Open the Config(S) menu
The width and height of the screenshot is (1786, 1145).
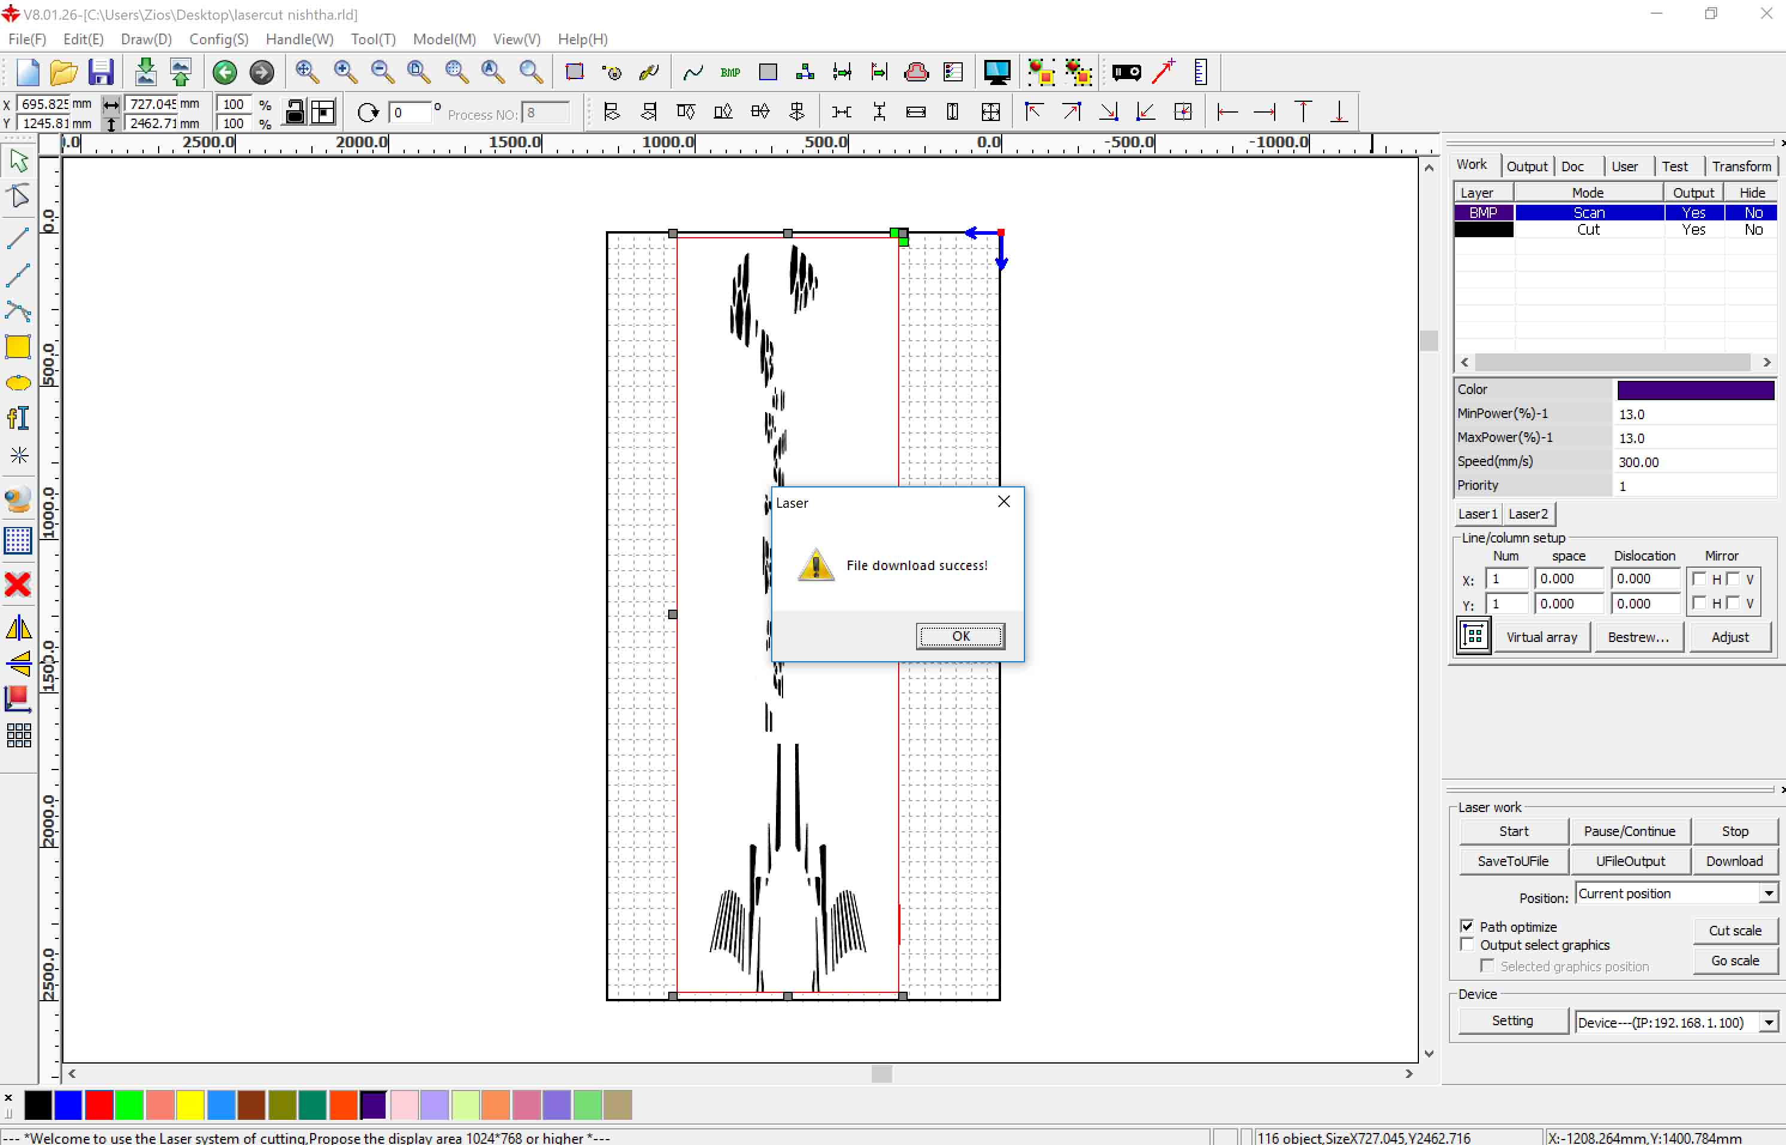click(219, 40)
